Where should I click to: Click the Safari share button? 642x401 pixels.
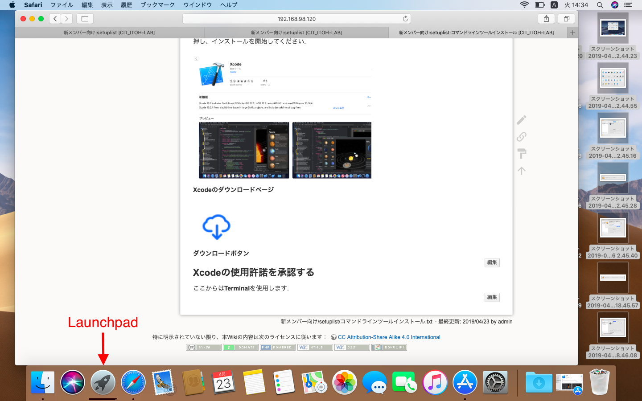(546, 19)
